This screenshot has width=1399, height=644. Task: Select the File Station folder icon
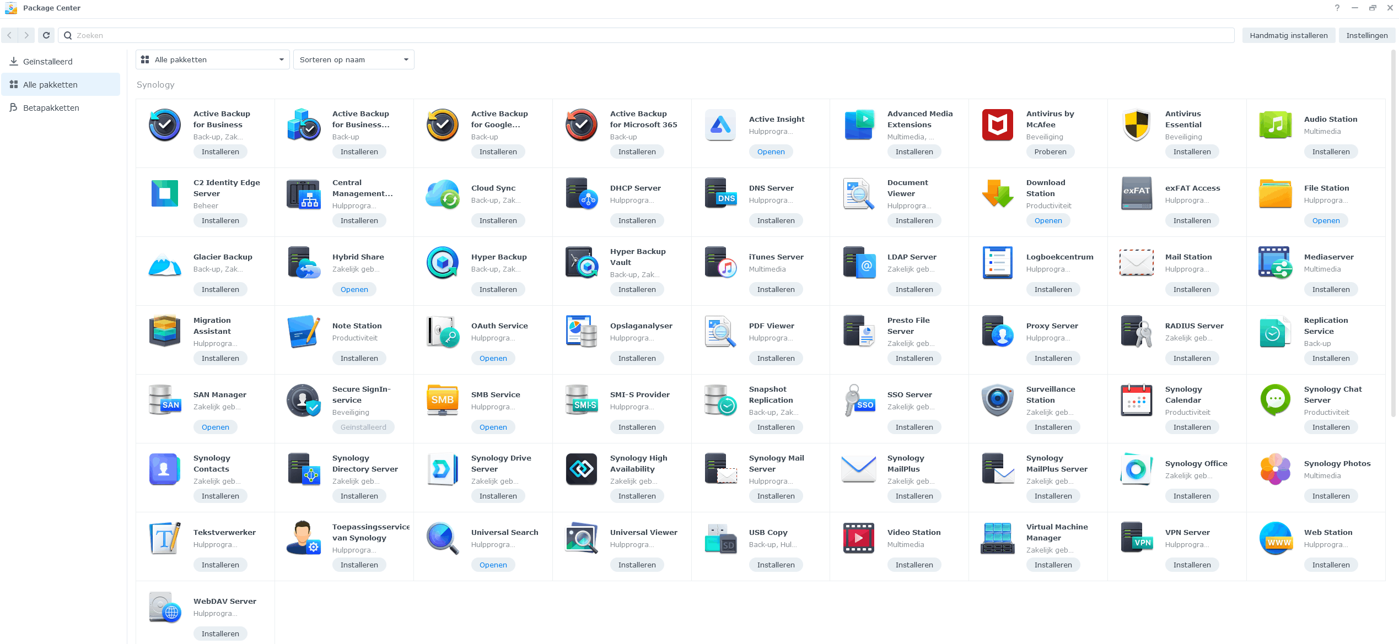(x=1275, y=194)
